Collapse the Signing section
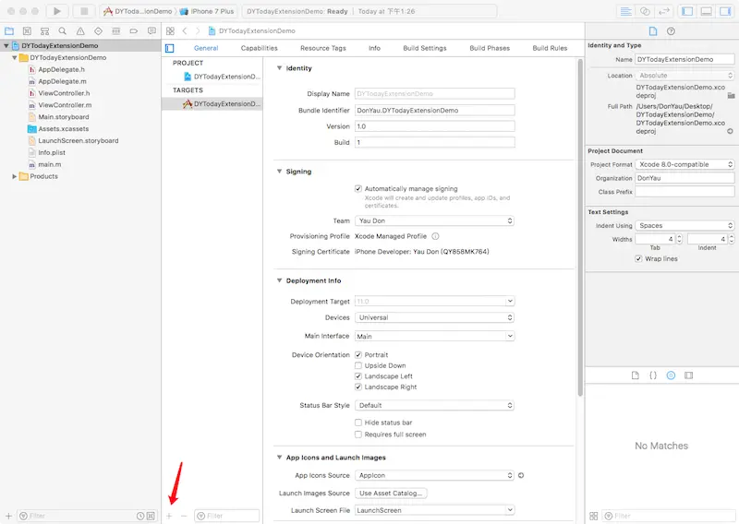This screenshot has height=524, width=739. pos(280,172)
